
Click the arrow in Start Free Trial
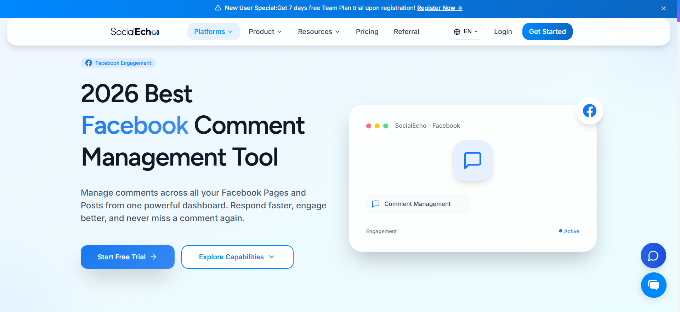153,257
